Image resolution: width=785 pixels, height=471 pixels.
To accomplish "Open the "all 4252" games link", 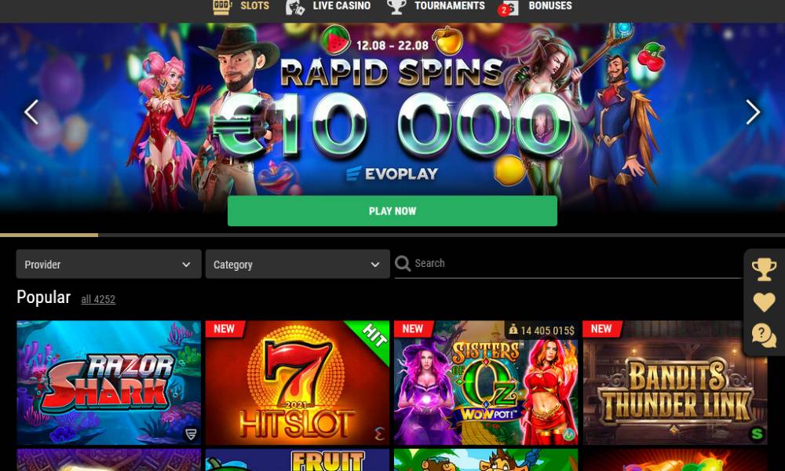I will tap(98, 299).
